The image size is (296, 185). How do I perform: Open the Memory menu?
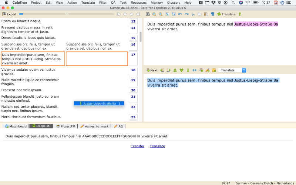(157, 3)
